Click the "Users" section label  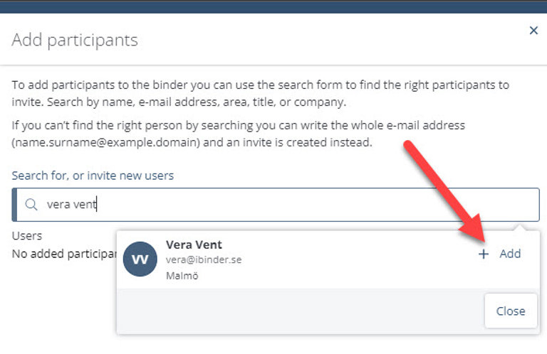27,235
